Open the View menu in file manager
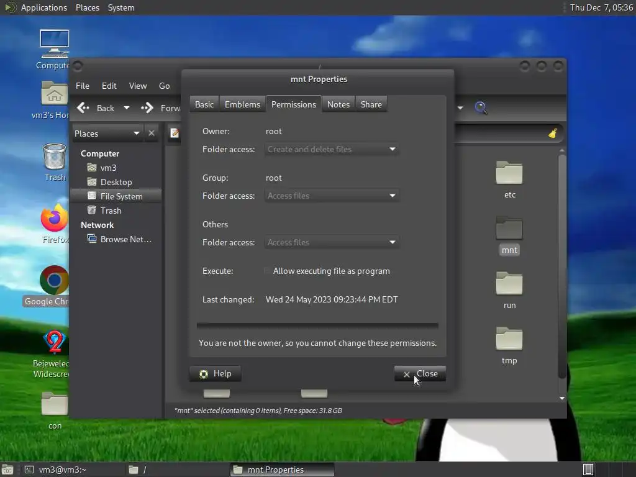636x477 pixels. pos(138,86)
